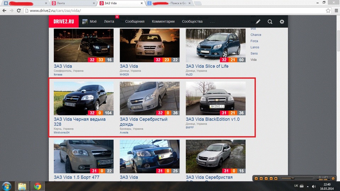340x191 pixels.
Task: Open Chrome menu hamburger icon
Action: (336, 10)
